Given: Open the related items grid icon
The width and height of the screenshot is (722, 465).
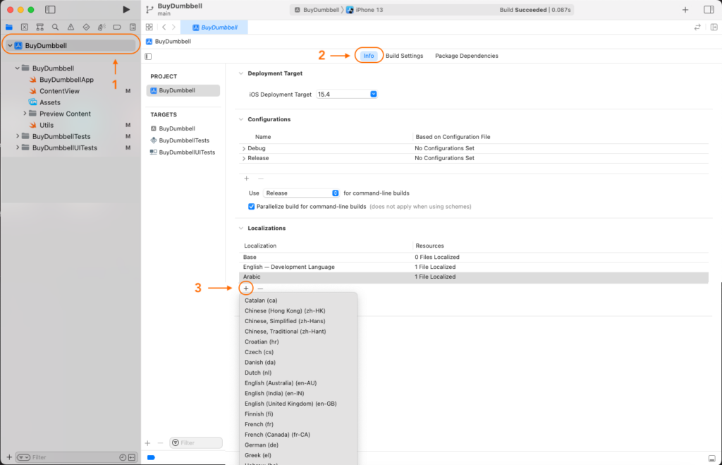Looking at the screenshot, I should tap(149, 28).
